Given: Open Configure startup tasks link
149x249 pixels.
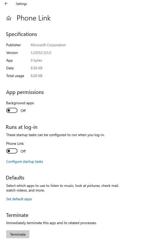Looking at the screenshot, I should coord(24,161).
